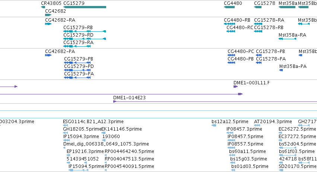Open EST ESG0114c.B21_A12.3prime
Viewport: 317px width, 172px height.
click(x=93, y=122)
